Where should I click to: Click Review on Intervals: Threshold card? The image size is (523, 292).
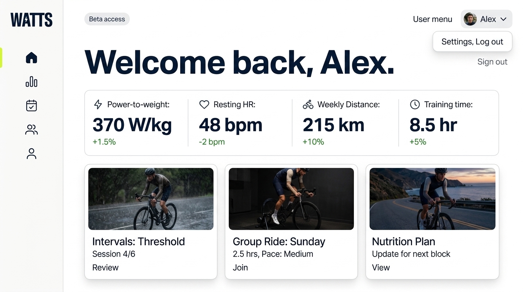[105, 268]
